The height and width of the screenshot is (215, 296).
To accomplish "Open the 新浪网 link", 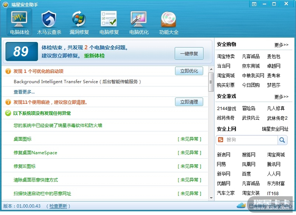I will (224, 155).
